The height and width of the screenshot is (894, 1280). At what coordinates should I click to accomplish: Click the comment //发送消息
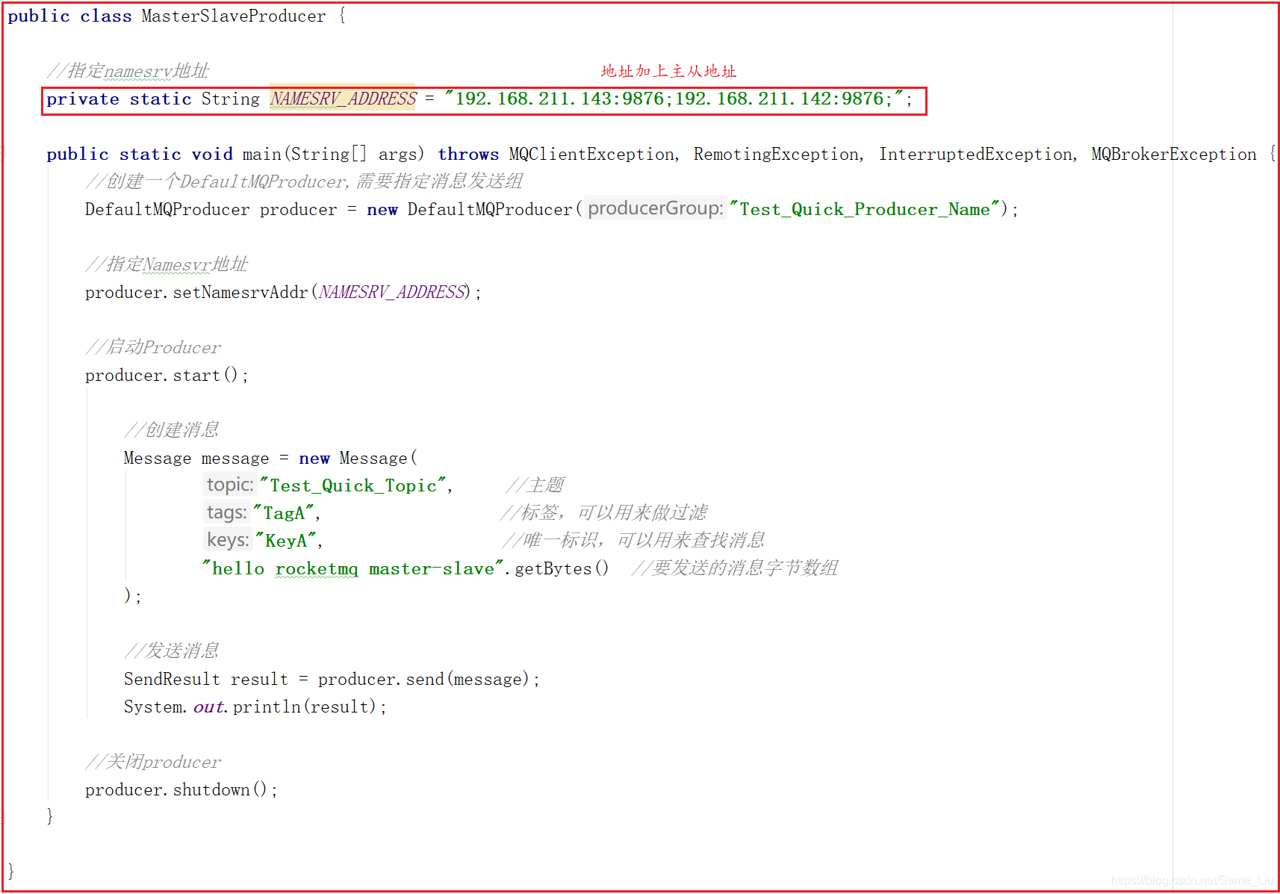coord(171,651)
